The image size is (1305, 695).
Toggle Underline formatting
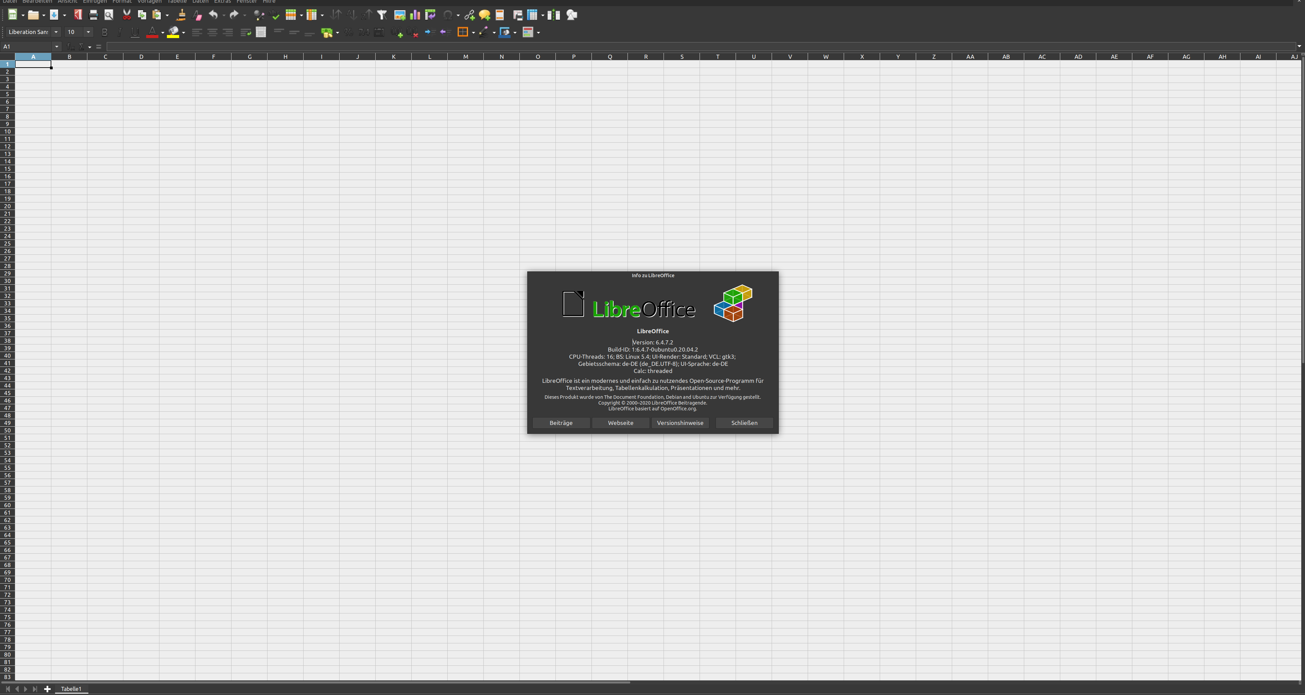135,32
